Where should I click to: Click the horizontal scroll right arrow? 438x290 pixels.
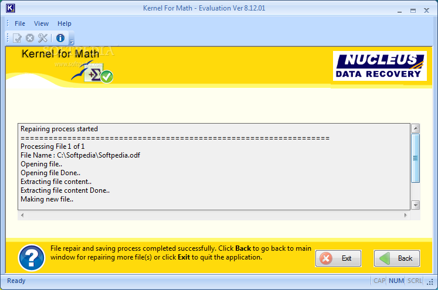406,215
